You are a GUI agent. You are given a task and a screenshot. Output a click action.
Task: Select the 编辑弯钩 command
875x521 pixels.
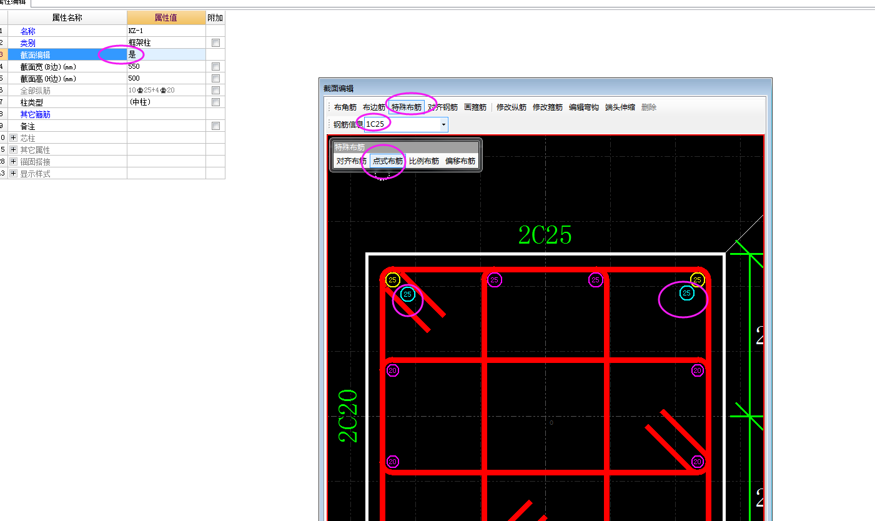[584, 107]
